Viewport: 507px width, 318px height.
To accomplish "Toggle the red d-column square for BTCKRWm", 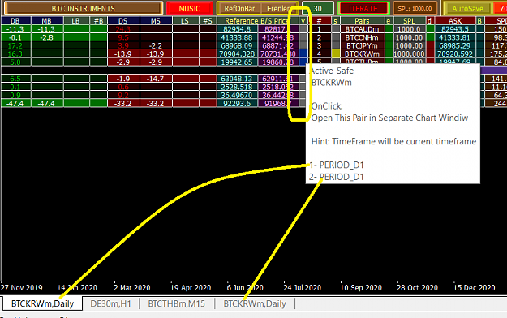I will pos(430,54).
